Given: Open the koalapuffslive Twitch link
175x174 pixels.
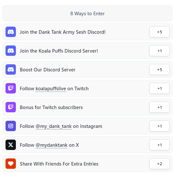Looking at the screenshot, I should coord(51,89).
